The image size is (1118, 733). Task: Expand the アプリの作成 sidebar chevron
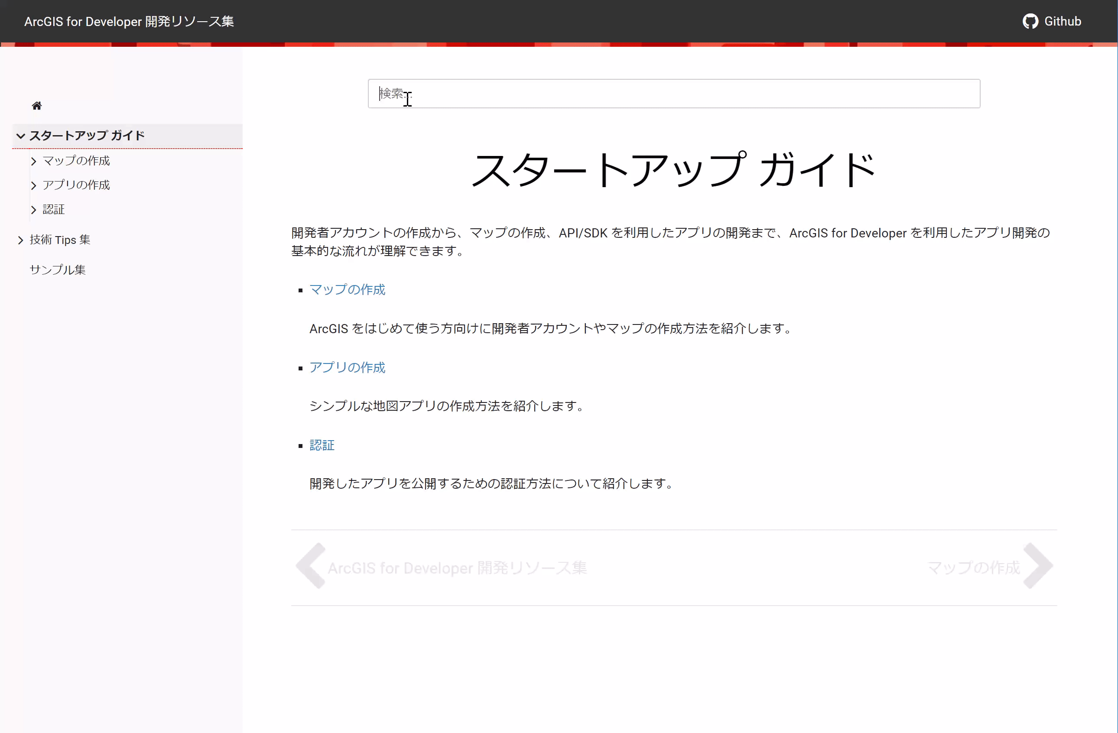point(33,185)
